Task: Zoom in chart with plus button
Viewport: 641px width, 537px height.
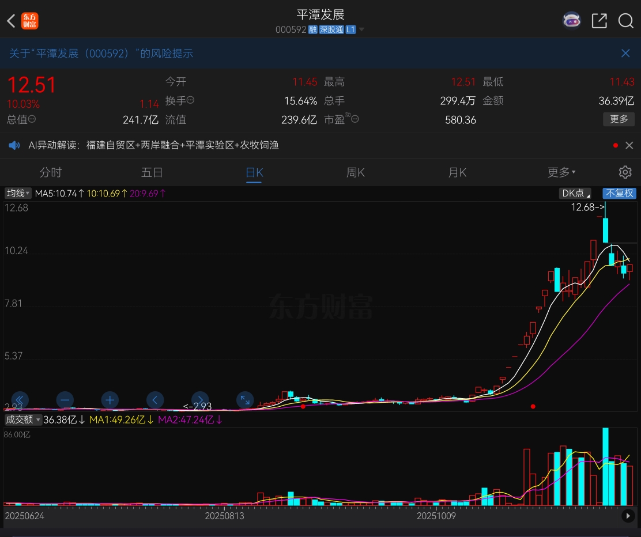Action: click(110, 399)
